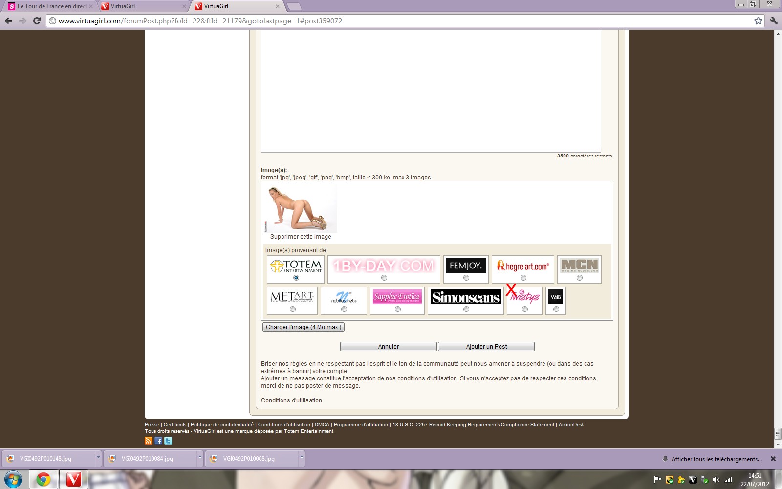Click the Charger l'image button
Image resolution: width=782 pixels, height=489 pixels.
(x=303, y=327)
